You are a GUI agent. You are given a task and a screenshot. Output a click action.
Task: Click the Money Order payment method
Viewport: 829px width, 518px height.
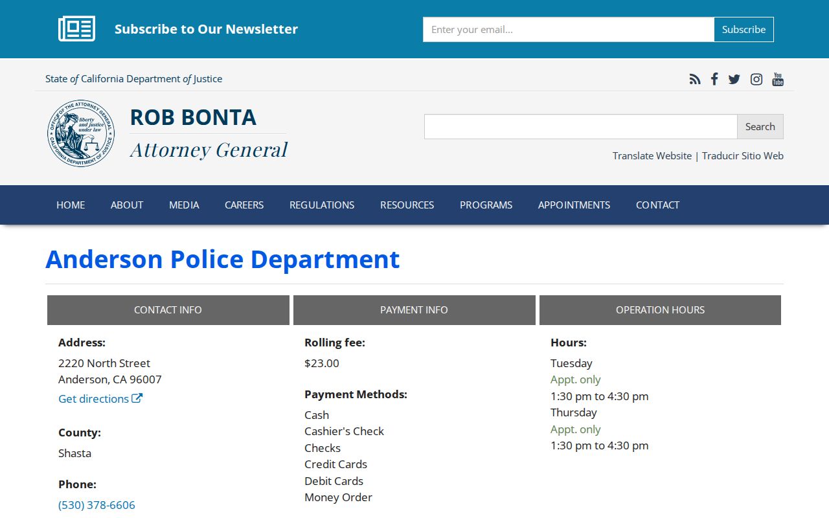coord(338,497)
